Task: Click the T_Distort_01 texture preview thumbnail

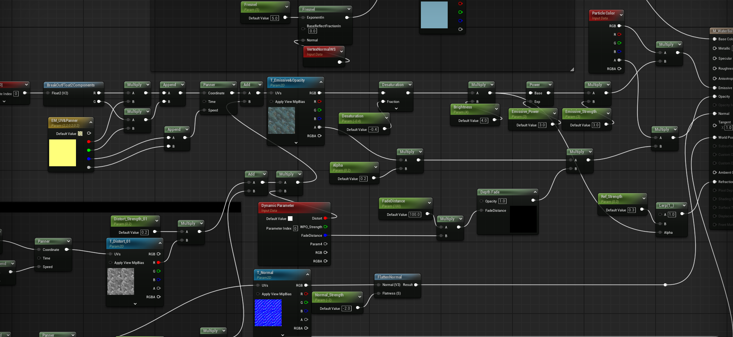Action: [121, 281]
